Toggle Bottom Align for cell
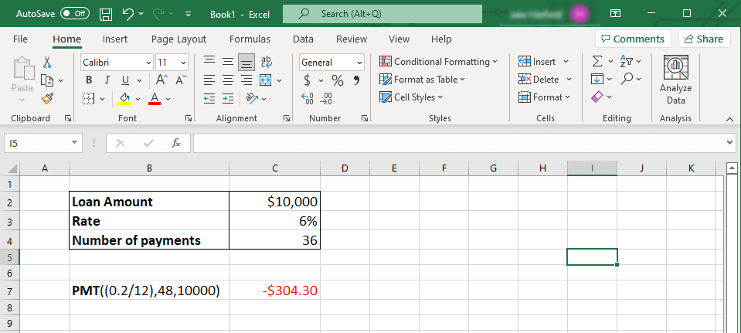Image resolution: width=741 pixels, height=333 pixels. click(x=246, y=63)
